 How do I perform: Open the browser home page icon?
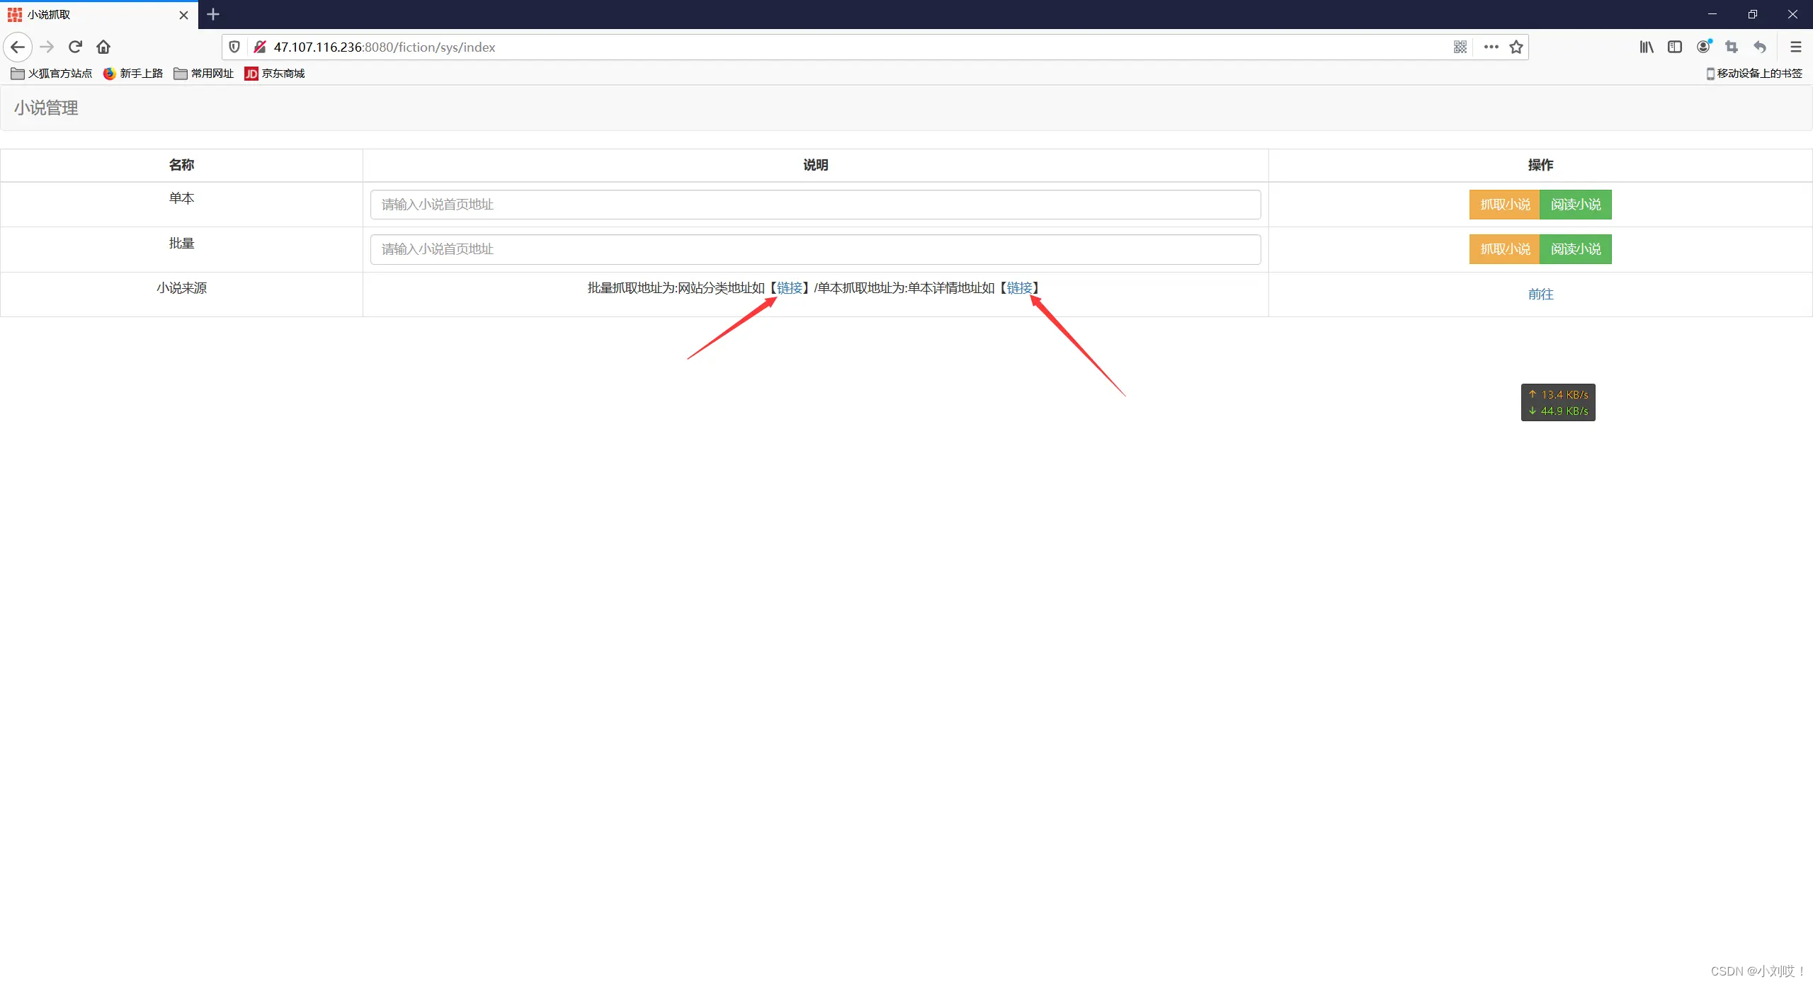103,47
